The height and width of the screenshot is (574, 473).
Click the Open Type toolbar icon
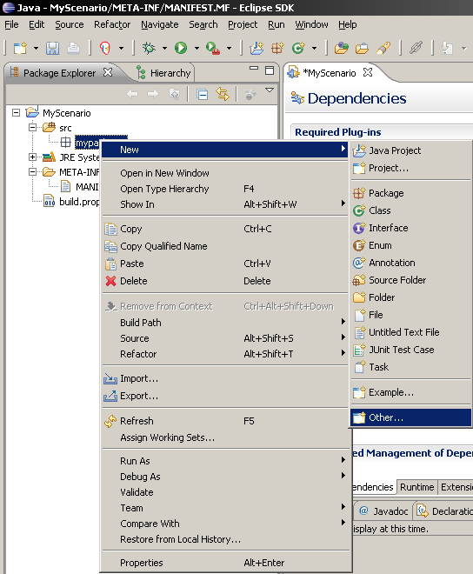[341, 48]
